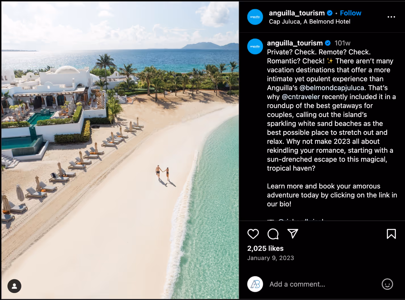
Task: Open the three-dot more options menu
Action: (x=391, y=17)
